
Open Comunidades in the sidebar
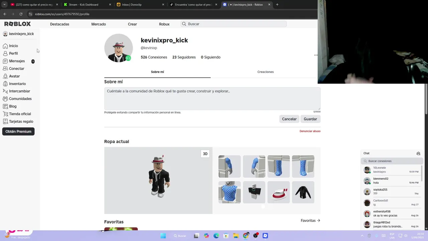tap(17, 99)
